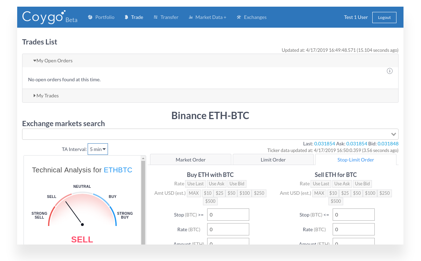This screenshot has height=261, width=421.
Task: Click Use Ask under Buy ETH
Action: [217, 184]
